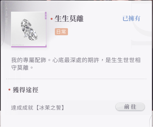Click the horizontal divider above 獲得途徑
The height and width of the screenshot is (127, 153).
tap(76, 79)
